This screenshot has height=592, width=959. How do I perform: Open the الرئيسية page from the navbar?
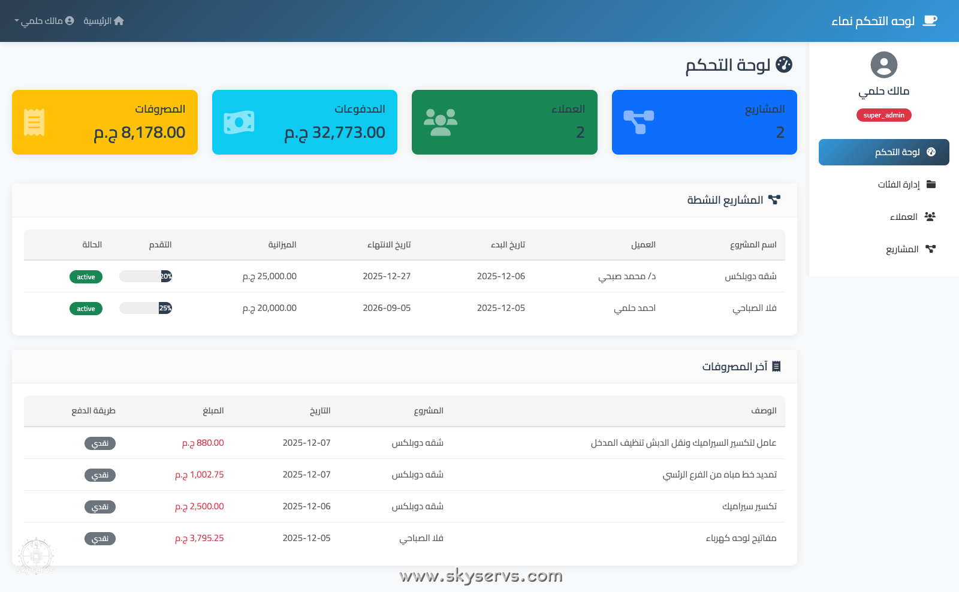(x=98, y=20)
